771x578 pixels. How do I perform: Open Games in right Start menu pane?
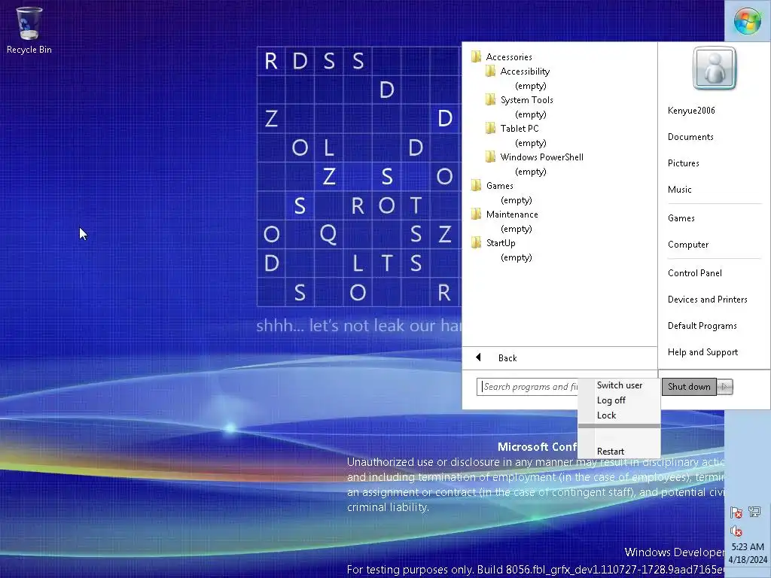(681, 218)
